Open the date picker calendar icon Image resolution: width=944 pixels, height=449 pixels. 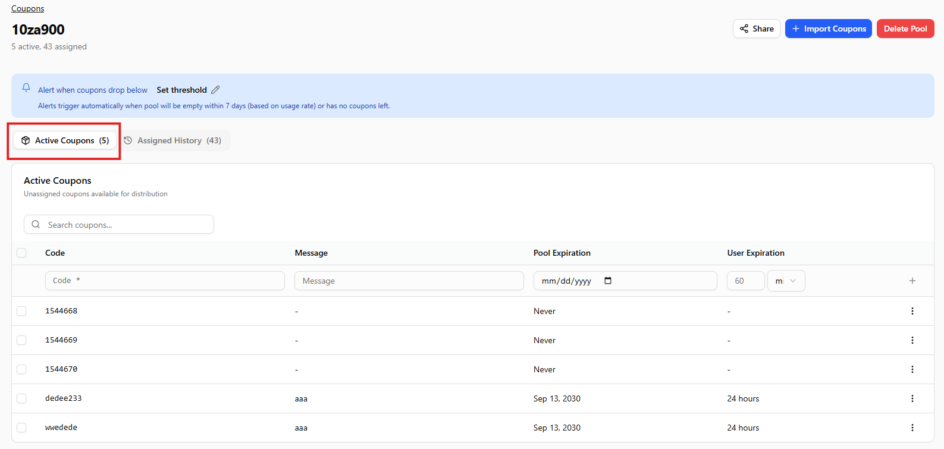(608, 281)
